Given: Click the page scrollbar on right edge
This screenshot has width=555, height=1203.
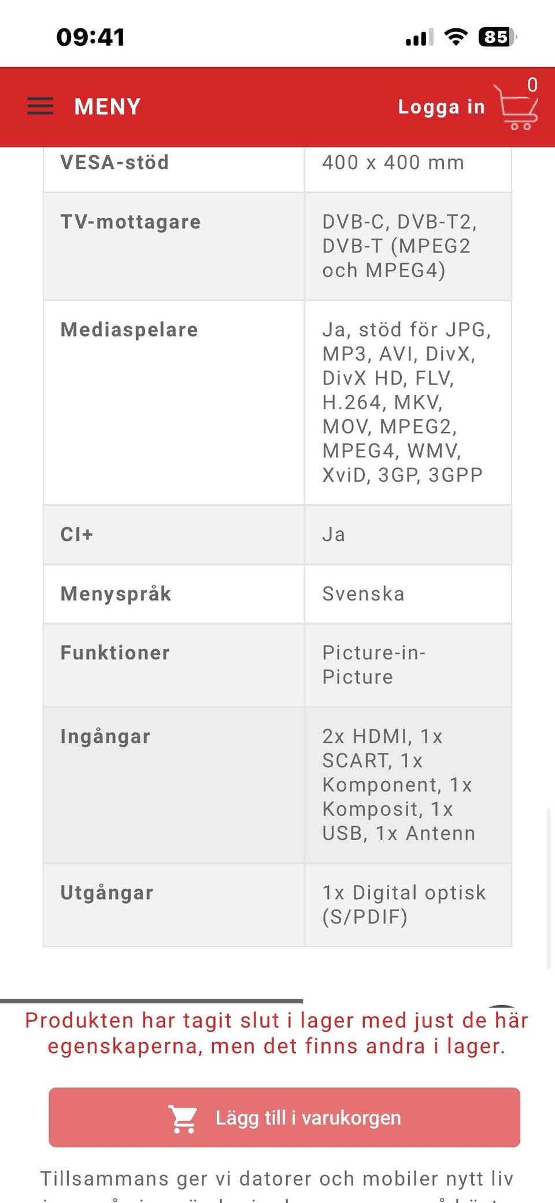Looking at the screenshot, I should (x=549, y=889).
